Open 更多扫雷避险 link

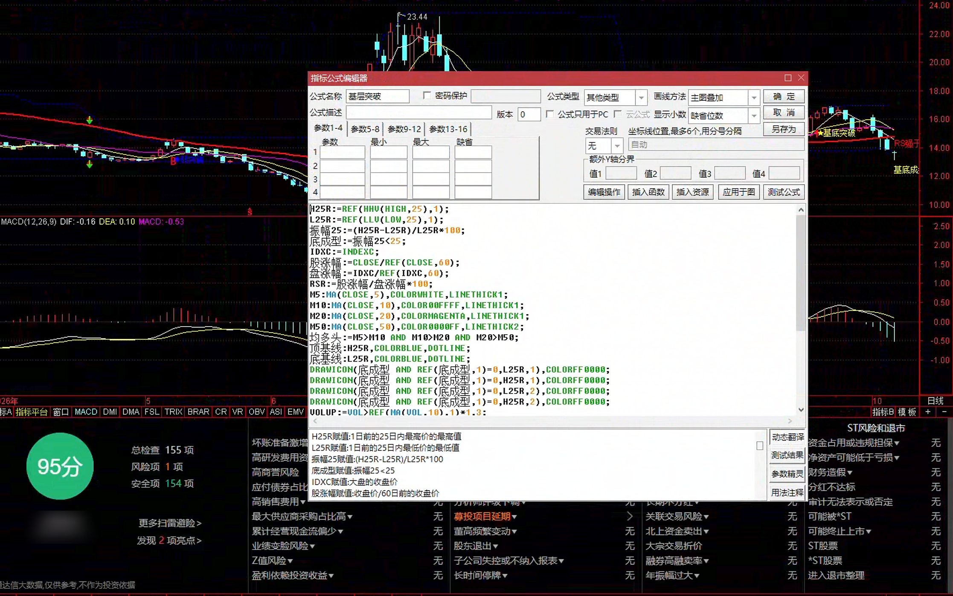pyautogui.click(x=170, y=523)
